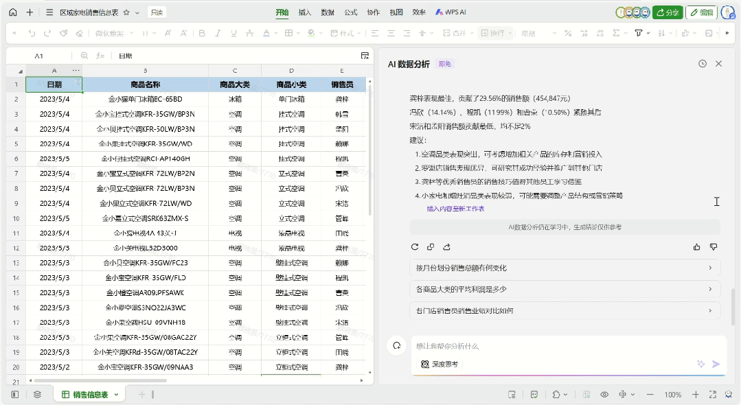The image size is (741, 405).
Task: Apply fill color to cell
Action: point(311,33)
